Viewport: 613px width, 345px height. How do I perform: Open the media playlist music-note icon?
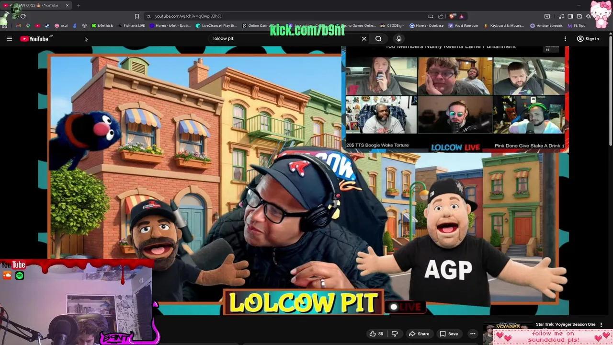pyautogui.click(x=561, y=16)
